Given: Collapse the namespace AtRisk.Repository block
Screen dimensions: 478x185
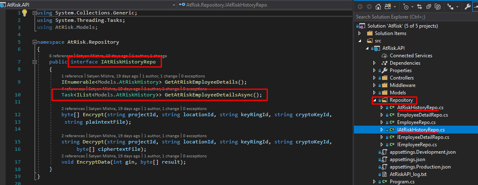Looking at the screenshot, I should pyautogui.click(x=34, y=42).
